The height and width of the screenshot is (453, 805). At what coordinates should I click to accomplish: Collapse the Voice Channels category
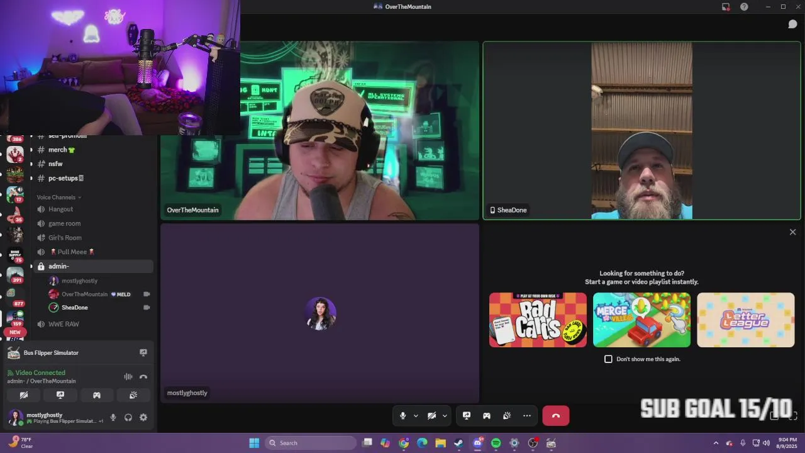click(58, 197)
